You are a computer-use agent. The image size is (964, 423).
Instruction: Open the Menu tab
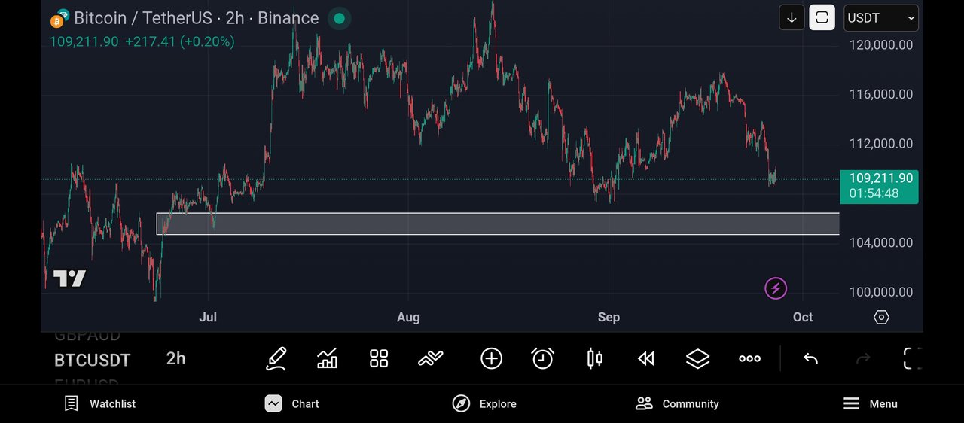[870, 404]
